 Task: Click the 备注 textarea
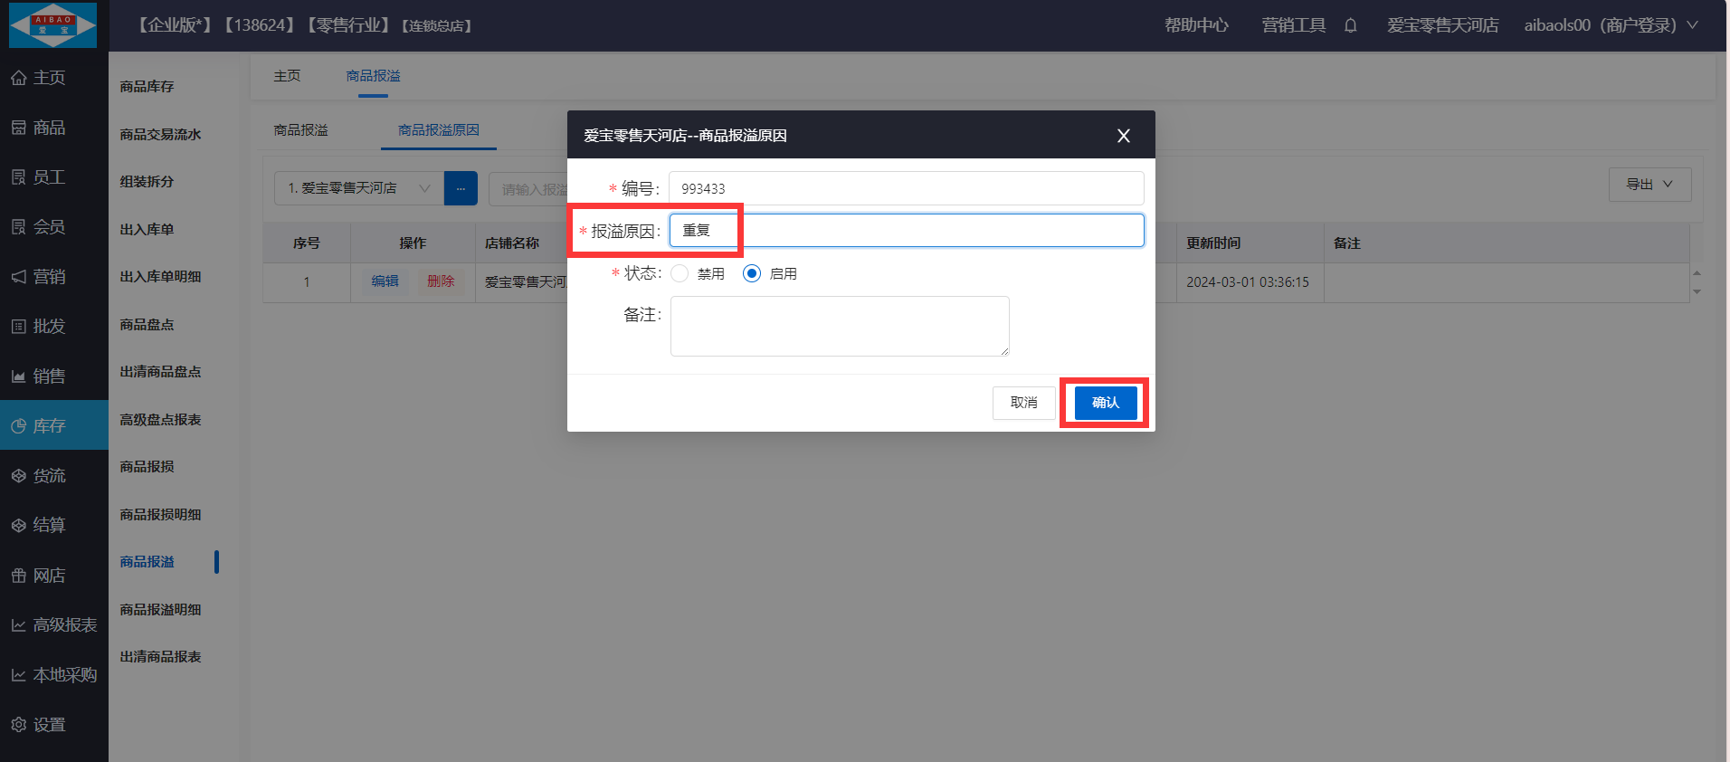840,326
